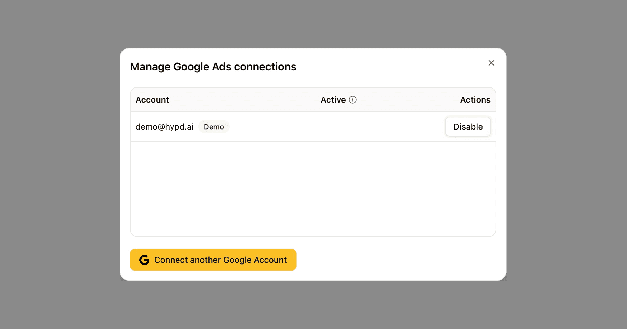Select the demo@hypd.ai account email
Viewport: 627px width, 329px height.
click(x=164, y=127)
